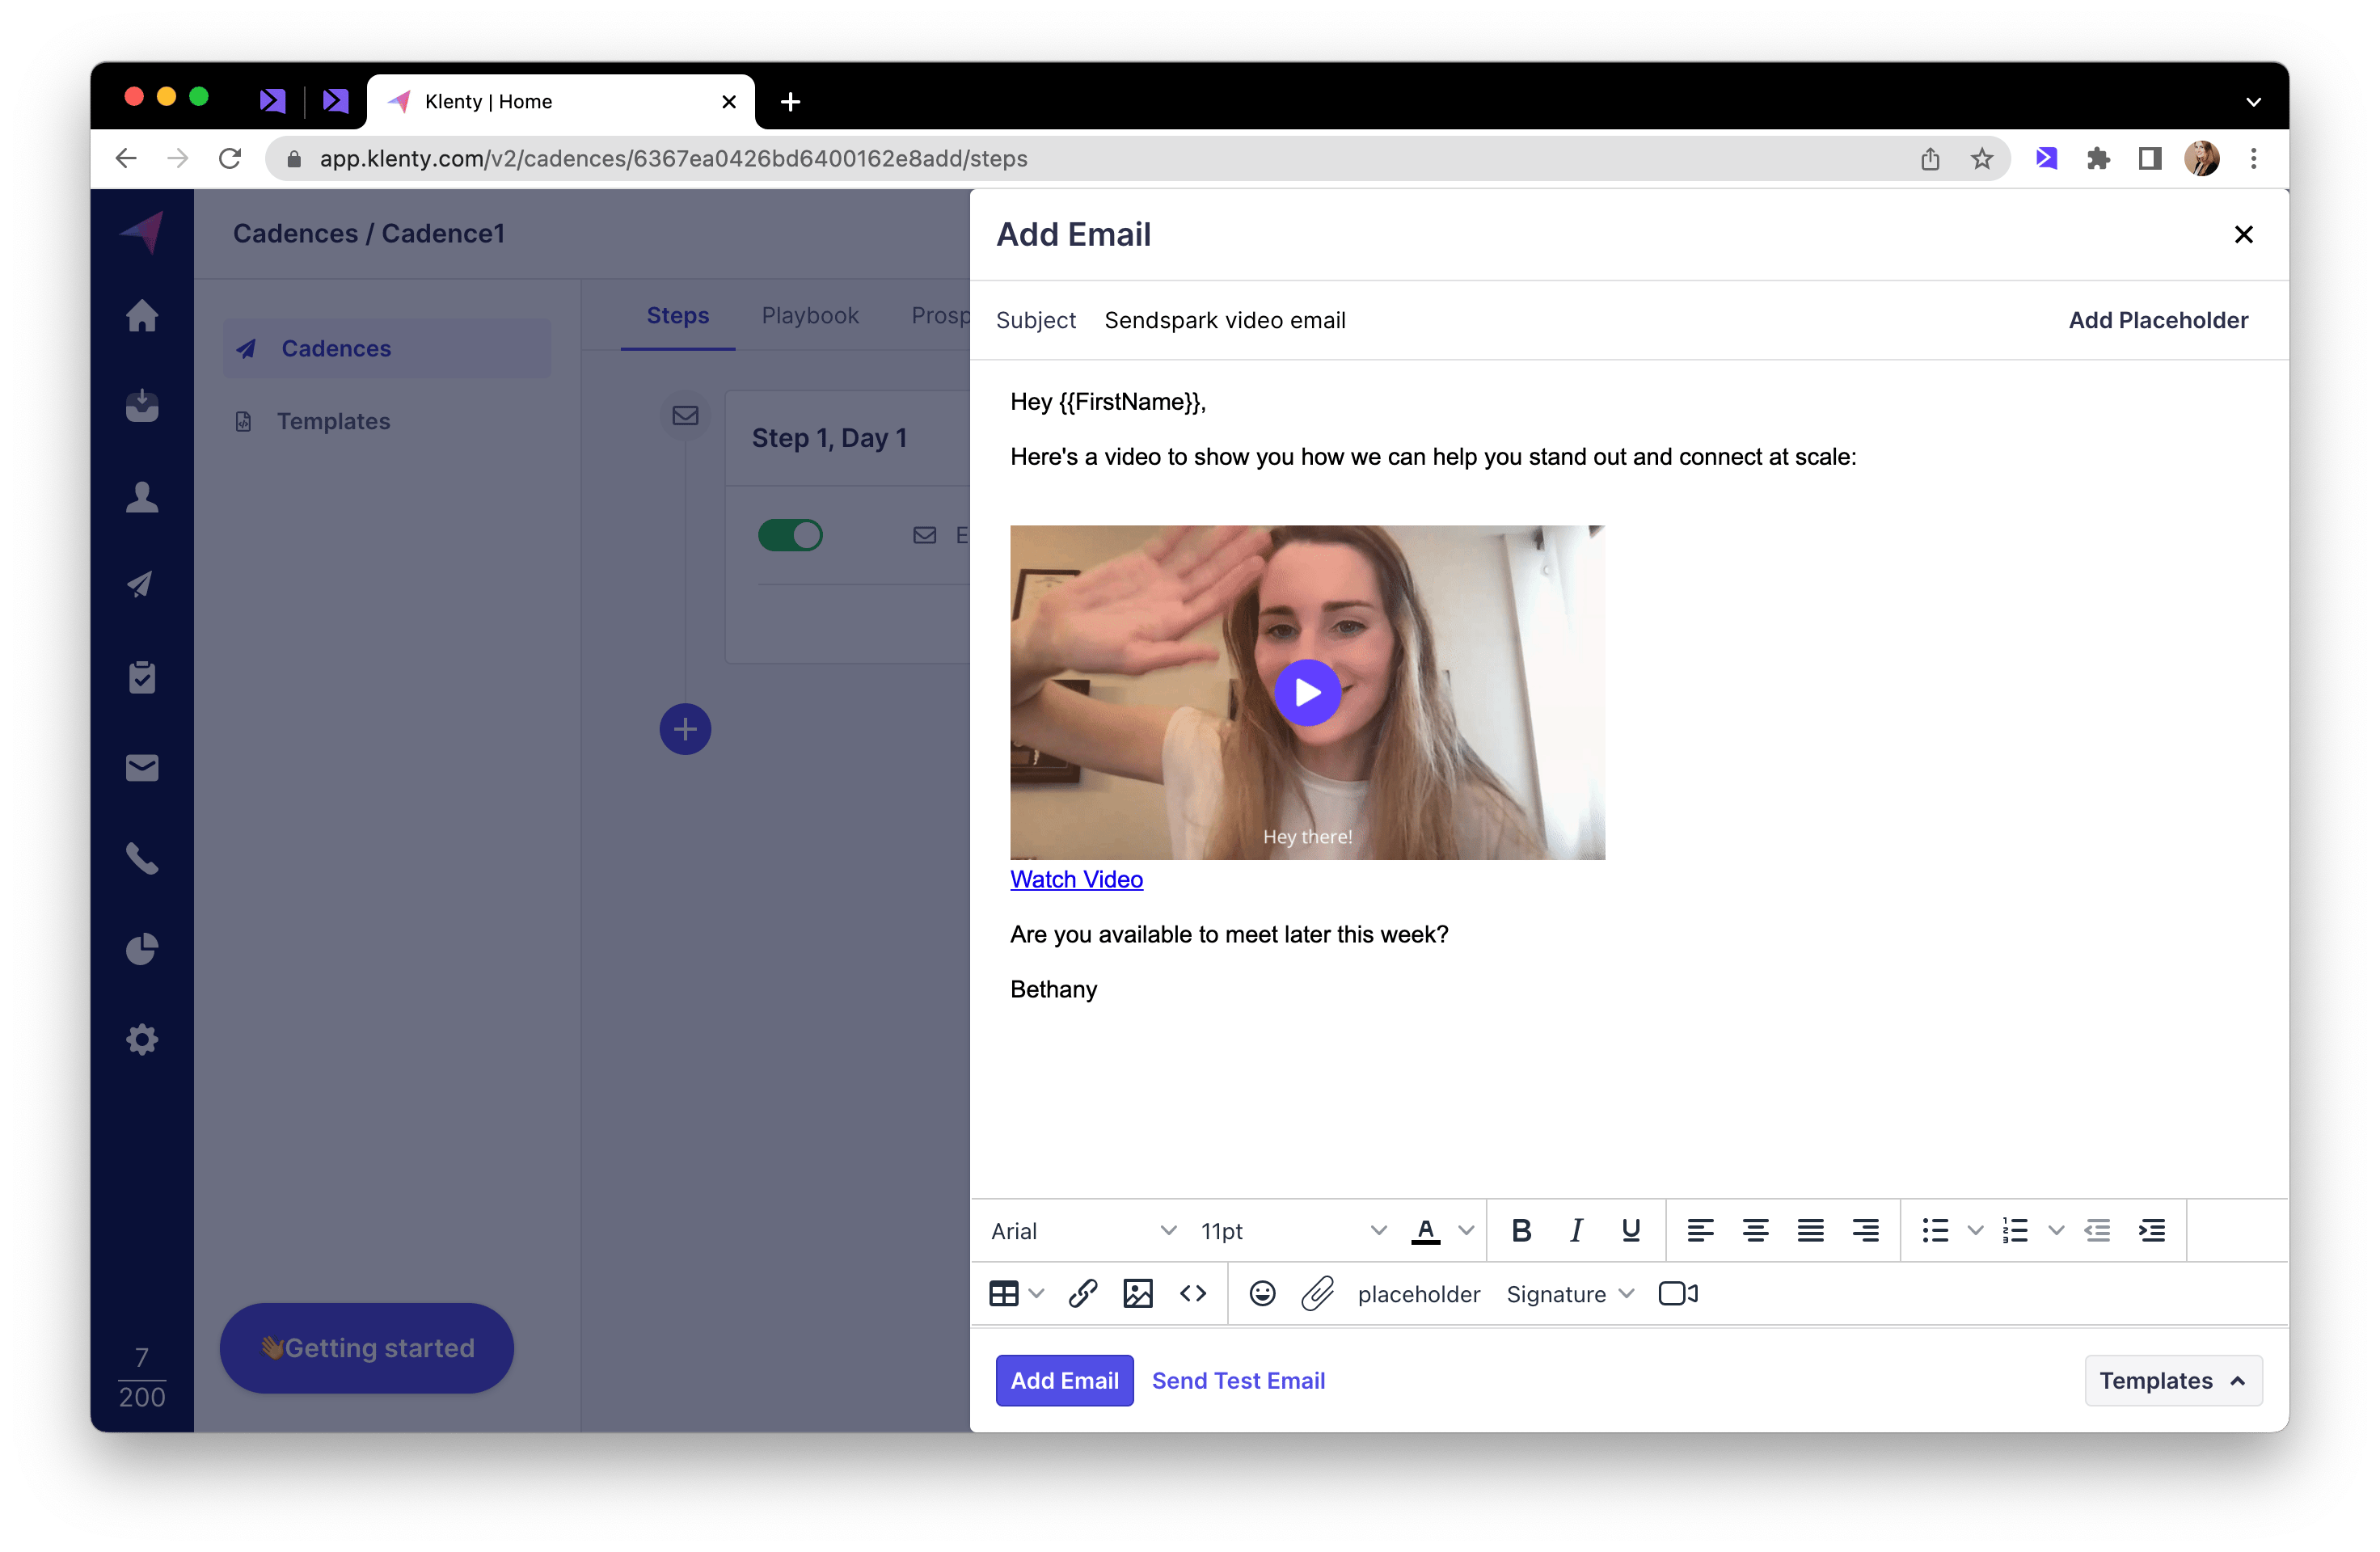Open the Mail envelope sidebar icon
This screenshot has height=1552, width=2380.
coord(142,768)
